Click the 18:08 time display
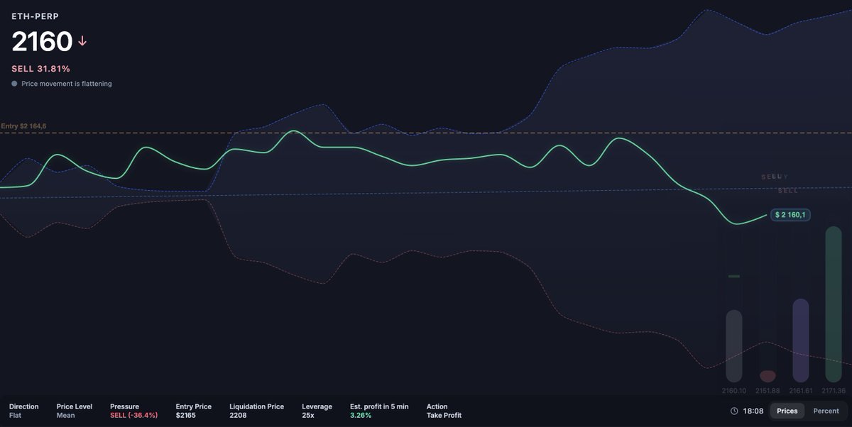The image size is (852, 427). click(x=753, y=411)
